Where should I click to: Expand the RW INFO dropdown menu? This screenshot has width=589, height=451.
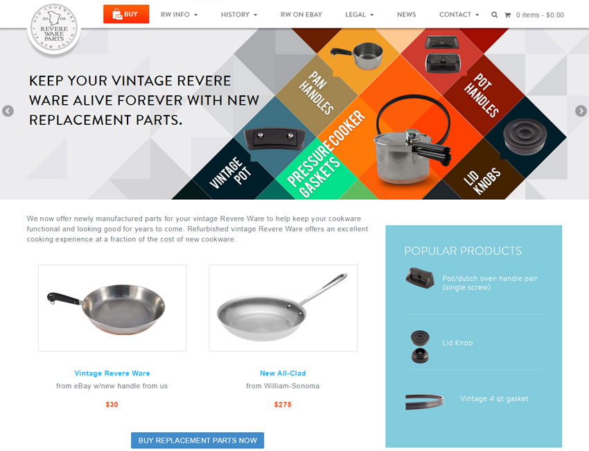point(179,15)
